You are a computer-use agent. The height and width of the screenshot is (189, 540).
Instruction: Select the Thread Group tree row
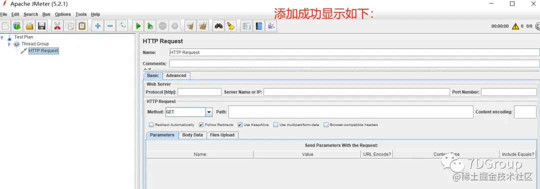[x=35, y=43]
